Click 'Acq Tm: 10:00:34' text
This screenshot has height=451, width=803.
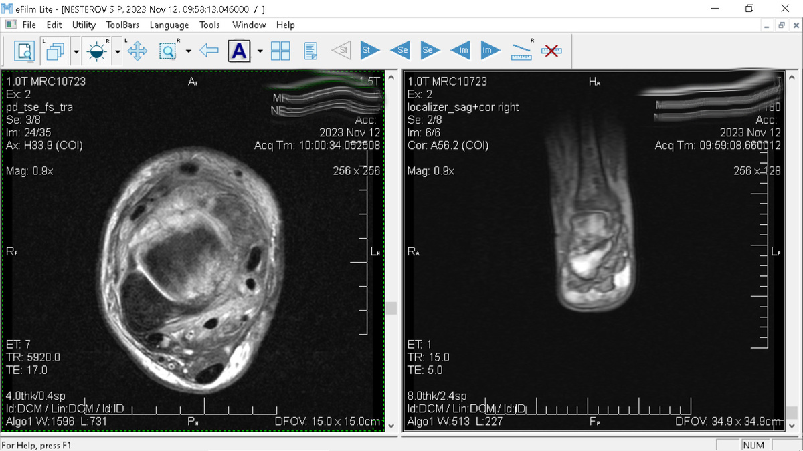point(317,146)
